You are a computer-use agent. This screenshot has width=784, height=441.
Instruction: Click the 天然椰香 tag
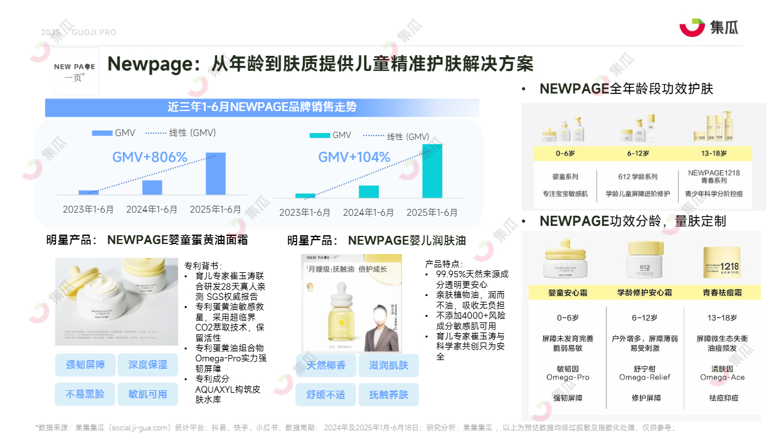[x=326, y=365]
